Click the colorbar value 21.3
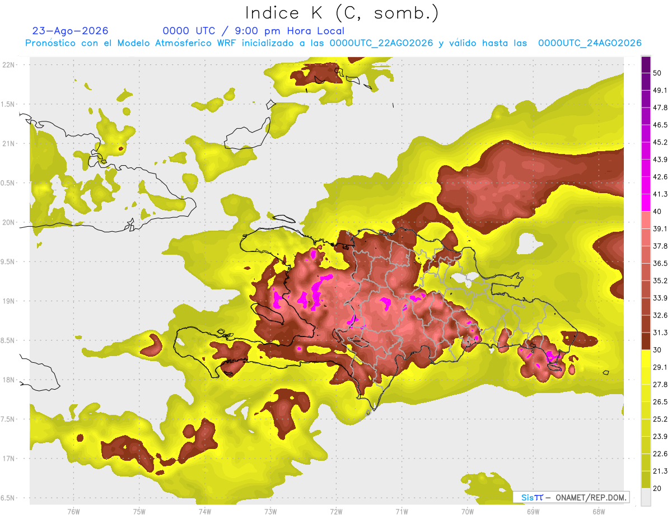Viewport: 672px width, 519px height. (x=660, y=471)
